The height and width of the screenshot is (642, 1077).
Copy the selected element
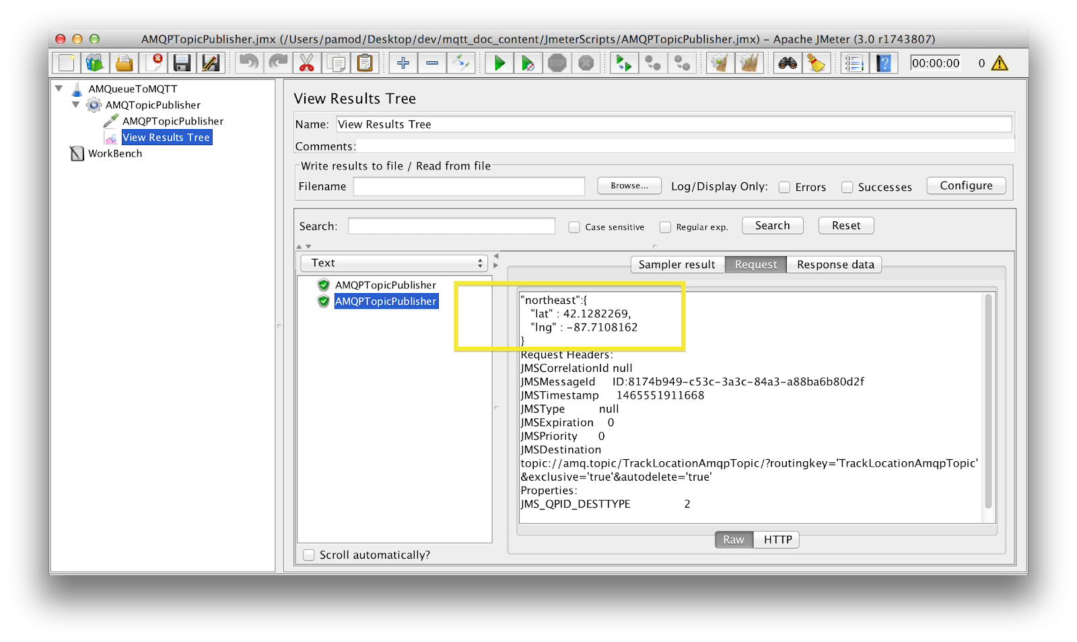click(x=336, y=63)
